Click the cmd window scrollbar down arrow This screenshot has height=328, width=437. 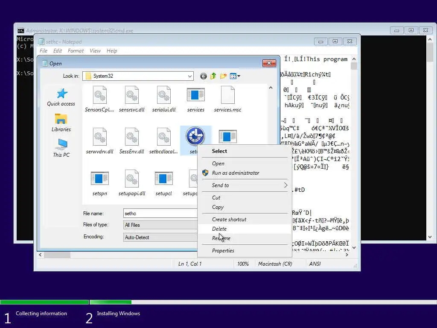430,237
